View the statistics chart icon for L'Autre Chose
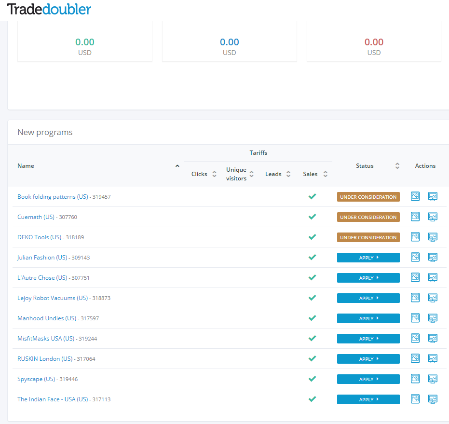 (433, 277)
